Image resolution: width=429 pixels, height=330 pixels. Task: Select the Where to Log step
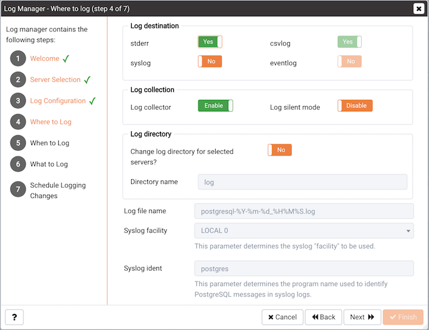[51, 122]
